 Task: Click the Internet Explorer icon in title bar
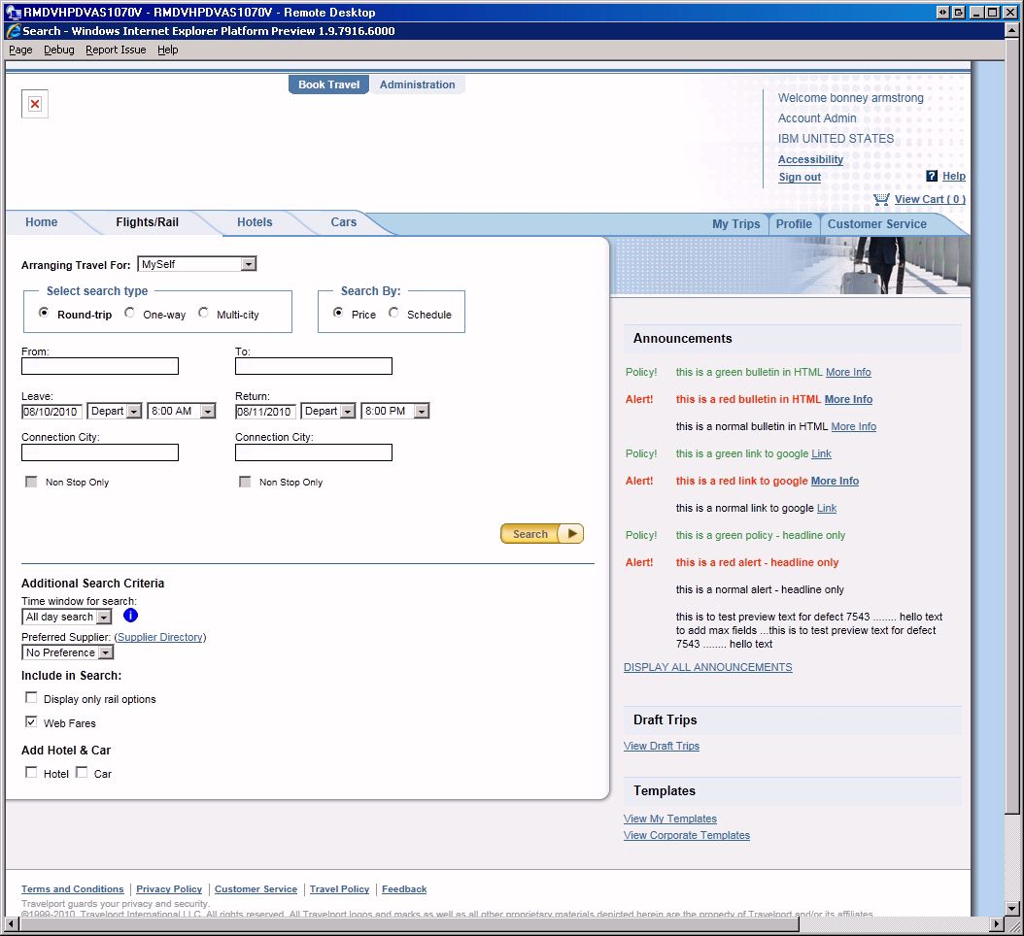[x=14, y=31]
